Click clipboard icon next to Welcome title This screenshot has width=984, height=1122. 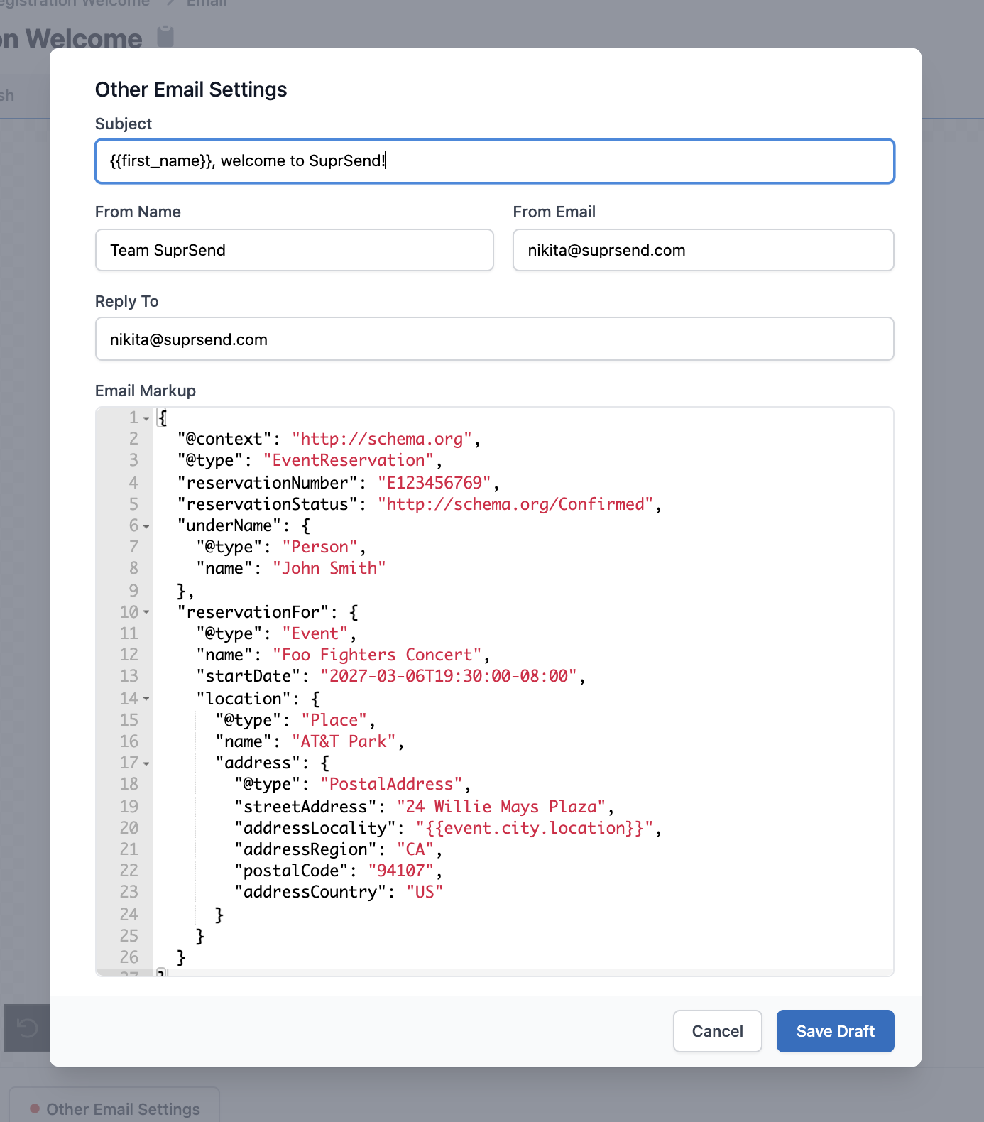click(x=165, y=36)
